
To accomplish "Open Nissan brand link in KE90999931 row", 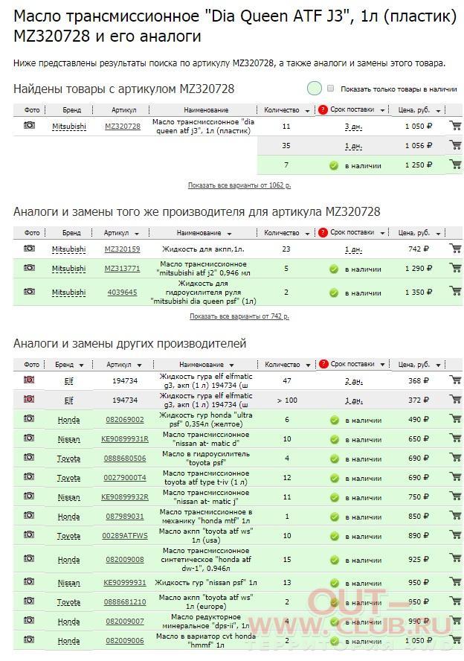I will tap(68, 583).
